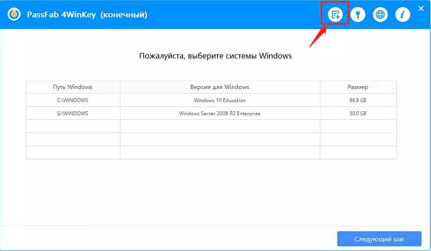The image size is (431, 251).
Task: Open the red-highlighted document-plus icon
Action: pos(335,15)
